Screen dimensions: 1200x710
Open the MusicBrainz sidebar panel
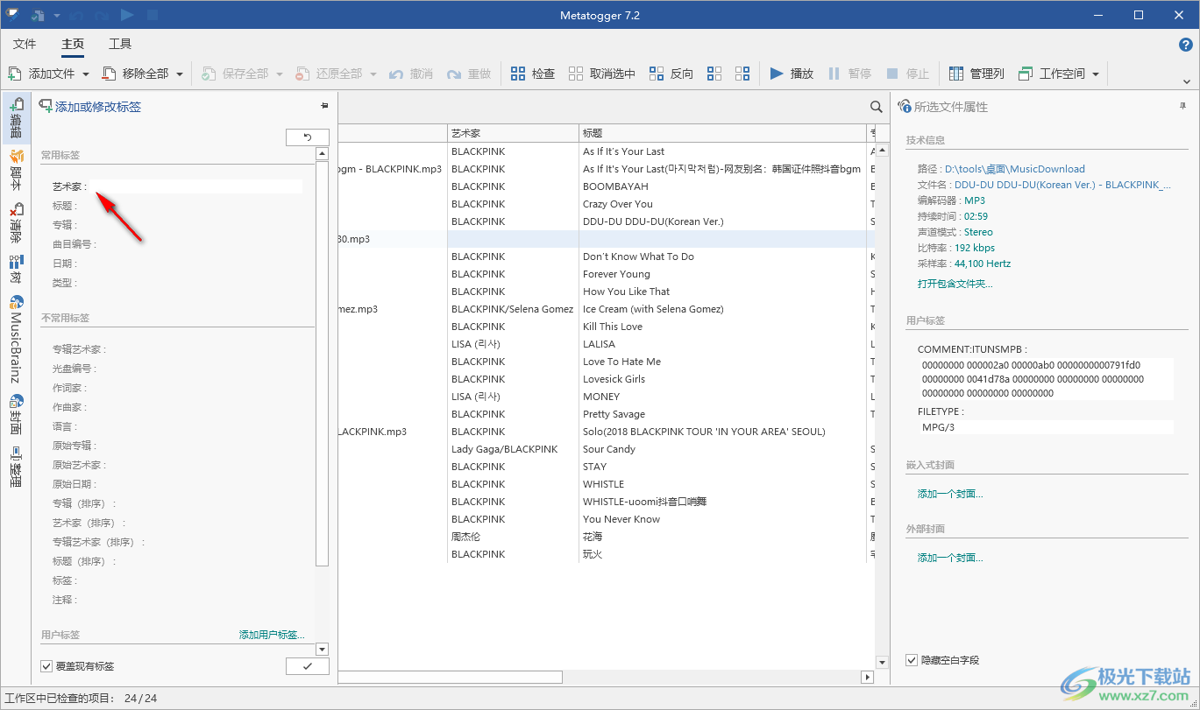click(x=16, y=339)
